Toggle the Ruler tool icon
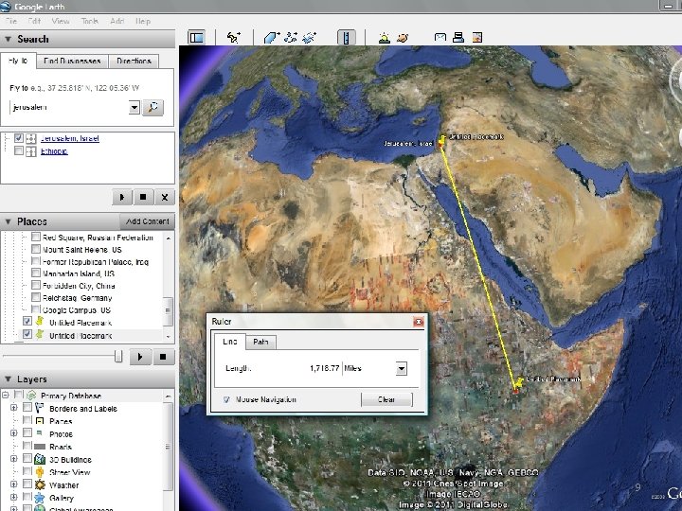This screenshot has width=682, height=511. coord(347,37)
